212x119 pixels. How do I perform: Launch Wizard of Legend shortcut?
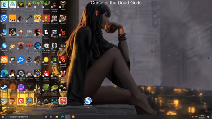(55, 6)
